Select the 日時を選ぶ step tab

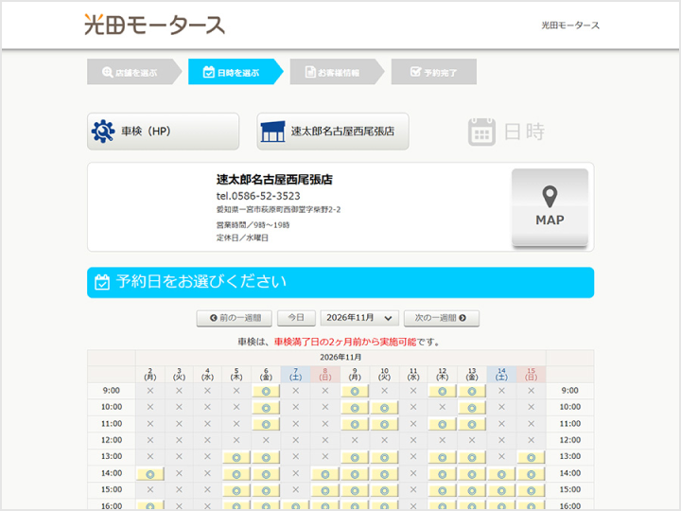[x=236, y=72]
